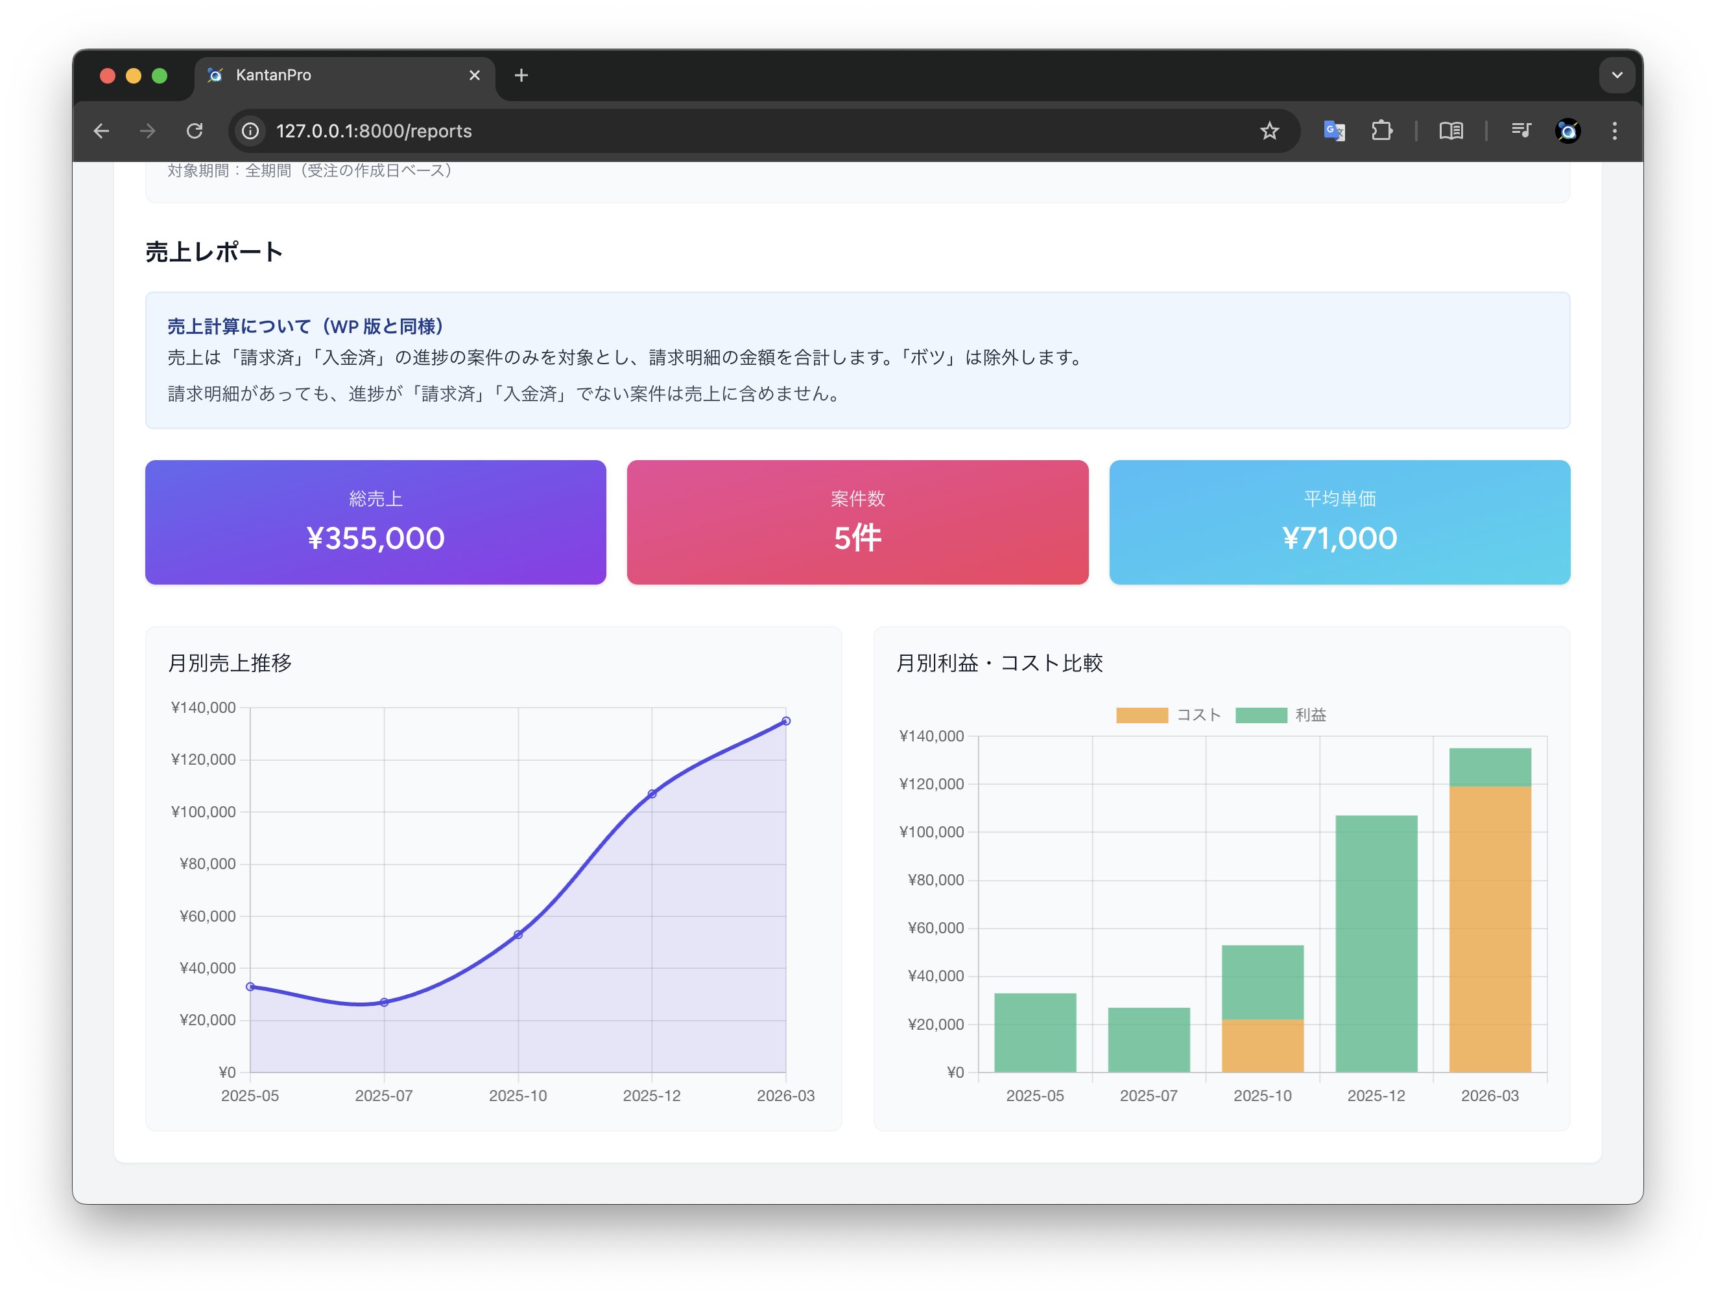
Task: Click the browser forward arrow
Action: click(x=147, y=131)
